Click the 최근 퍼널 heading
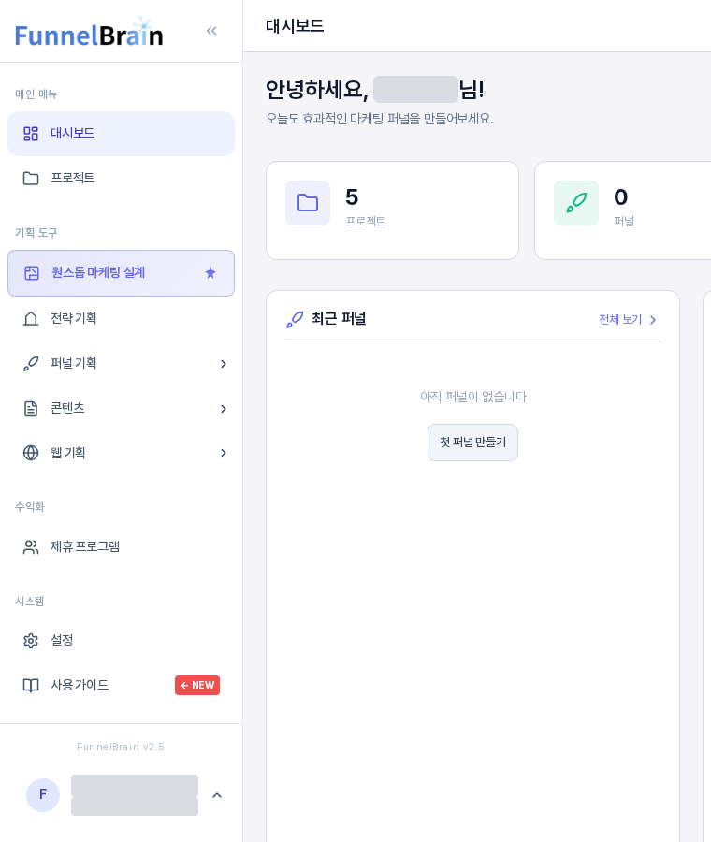The height and width of the screenshot is (842, 711). click(x=339, y=319)
